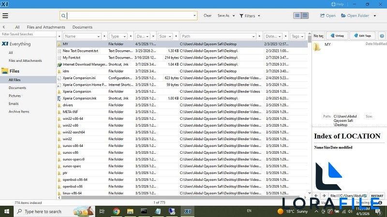387x217 pixels.
Task: Click the Windows taskbar search box
Action: pos(54,211)
